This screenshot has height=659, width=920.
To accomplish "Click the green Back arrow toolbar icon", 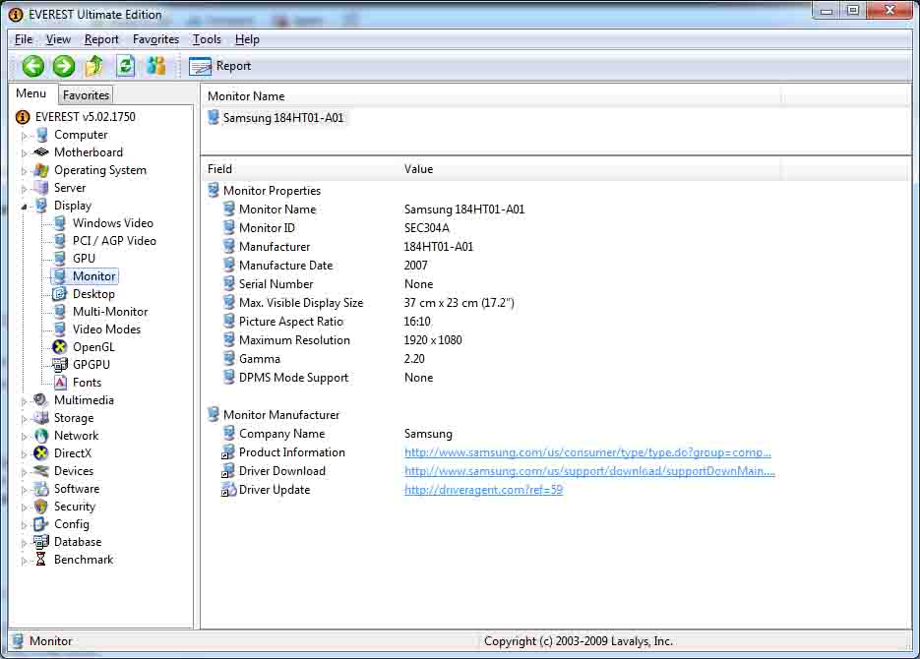I will point(32,66).
